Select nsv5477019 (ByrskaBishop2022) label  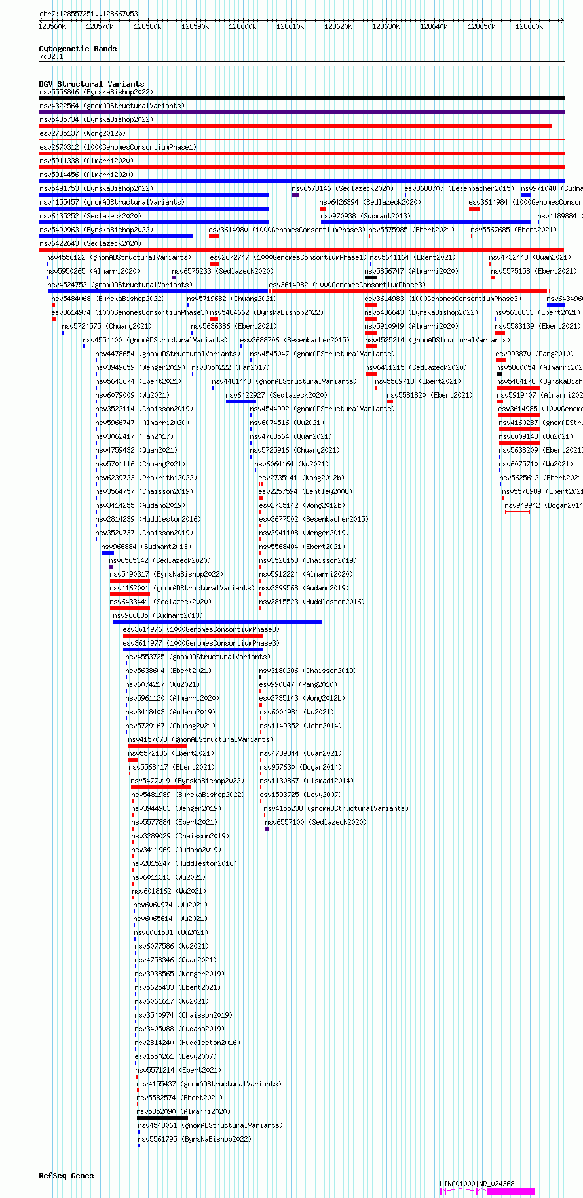[x=188, y=781]
